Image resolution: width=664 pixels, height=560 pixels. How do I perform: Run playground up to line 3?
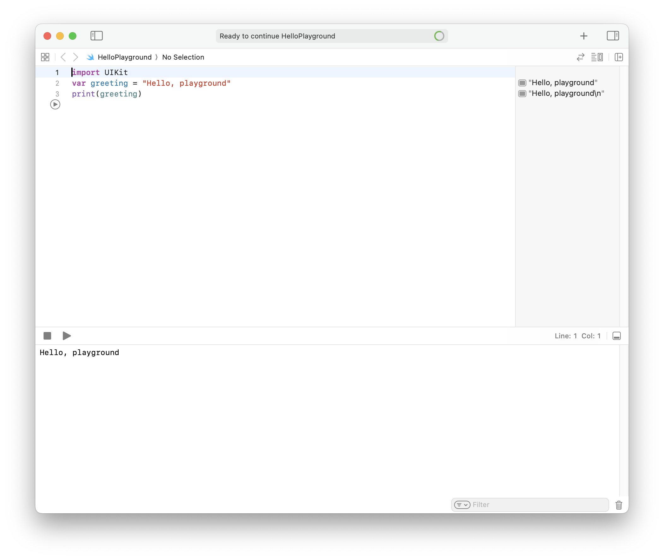point(55,104)
